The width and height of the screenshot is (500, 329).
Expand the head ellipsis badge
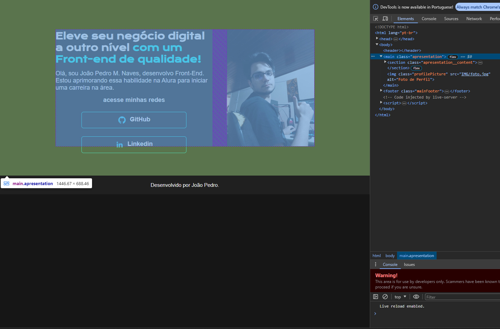tap(396, 39)
